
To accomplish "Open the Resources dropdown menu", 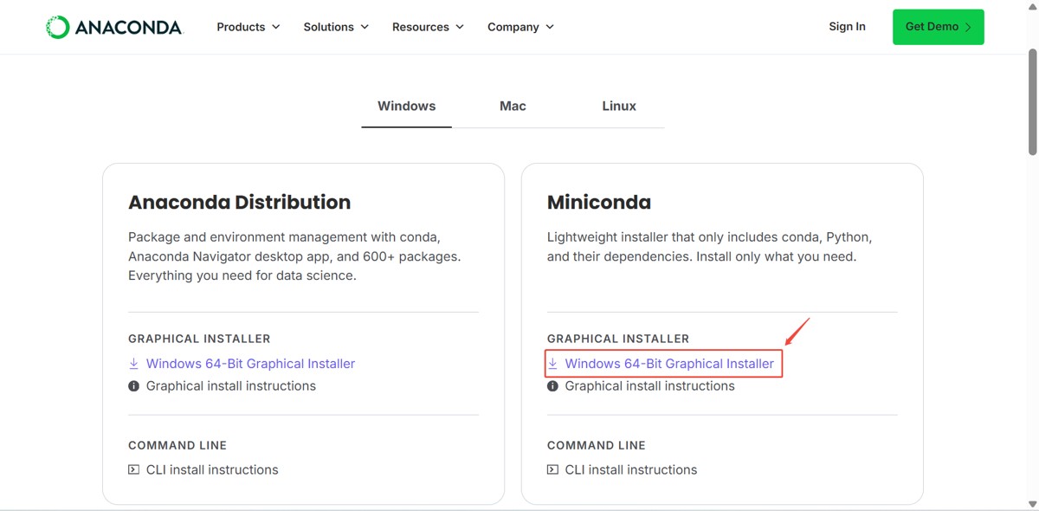I will (428, 27).
